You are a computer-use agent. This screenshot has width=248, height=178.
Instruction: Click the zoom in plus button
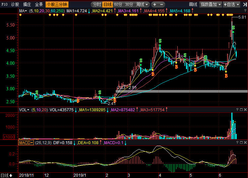point(155,5)
